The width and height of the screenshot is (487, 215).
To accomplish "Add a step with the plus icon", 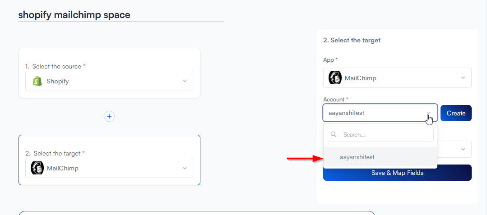I will (109, 116).
